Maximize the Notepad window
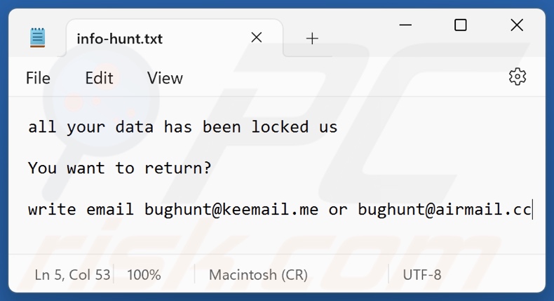Image resolution: width=554 pixels, height=301 pixels. point(461,25)
